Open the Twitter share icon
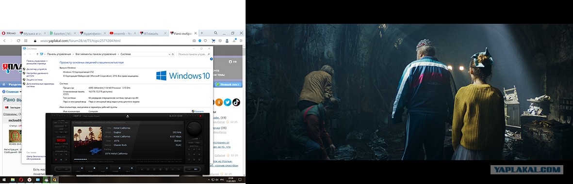Viewport: 573px width, 184px height. pyautogui.click(x=228, y=102)
